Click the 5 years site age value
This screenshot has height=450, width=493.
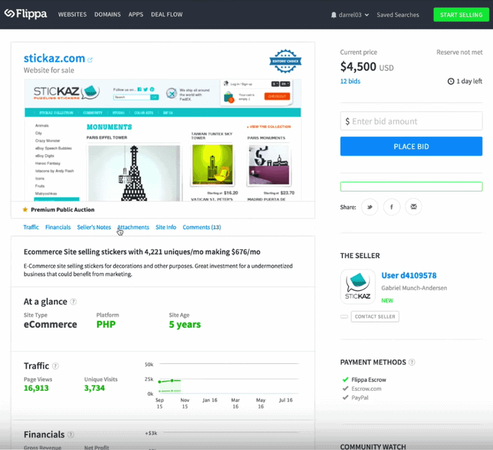coord(185,324)
